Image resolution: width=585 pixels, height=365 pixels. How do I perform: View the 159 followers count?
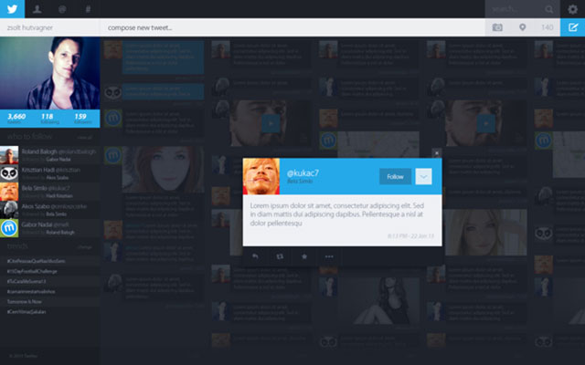[82, 119]
